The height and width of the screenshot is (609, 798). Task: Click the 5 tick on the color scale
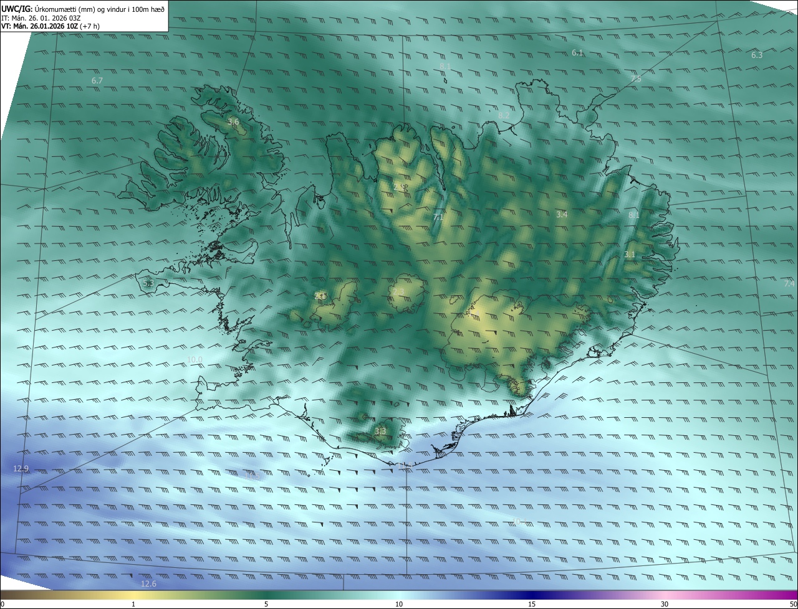click(x=266, y=604)
